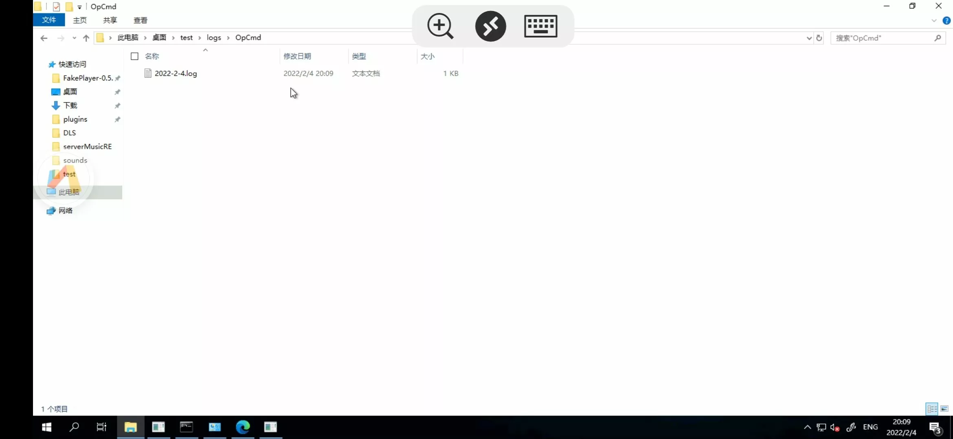This screenshot has height=439, width=953.
Task: Click the network tray icon
Action: click(x=821, y=428)
